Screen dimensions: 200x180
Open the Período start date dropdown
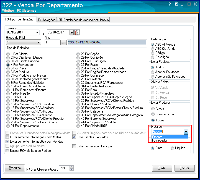(37, 32)
